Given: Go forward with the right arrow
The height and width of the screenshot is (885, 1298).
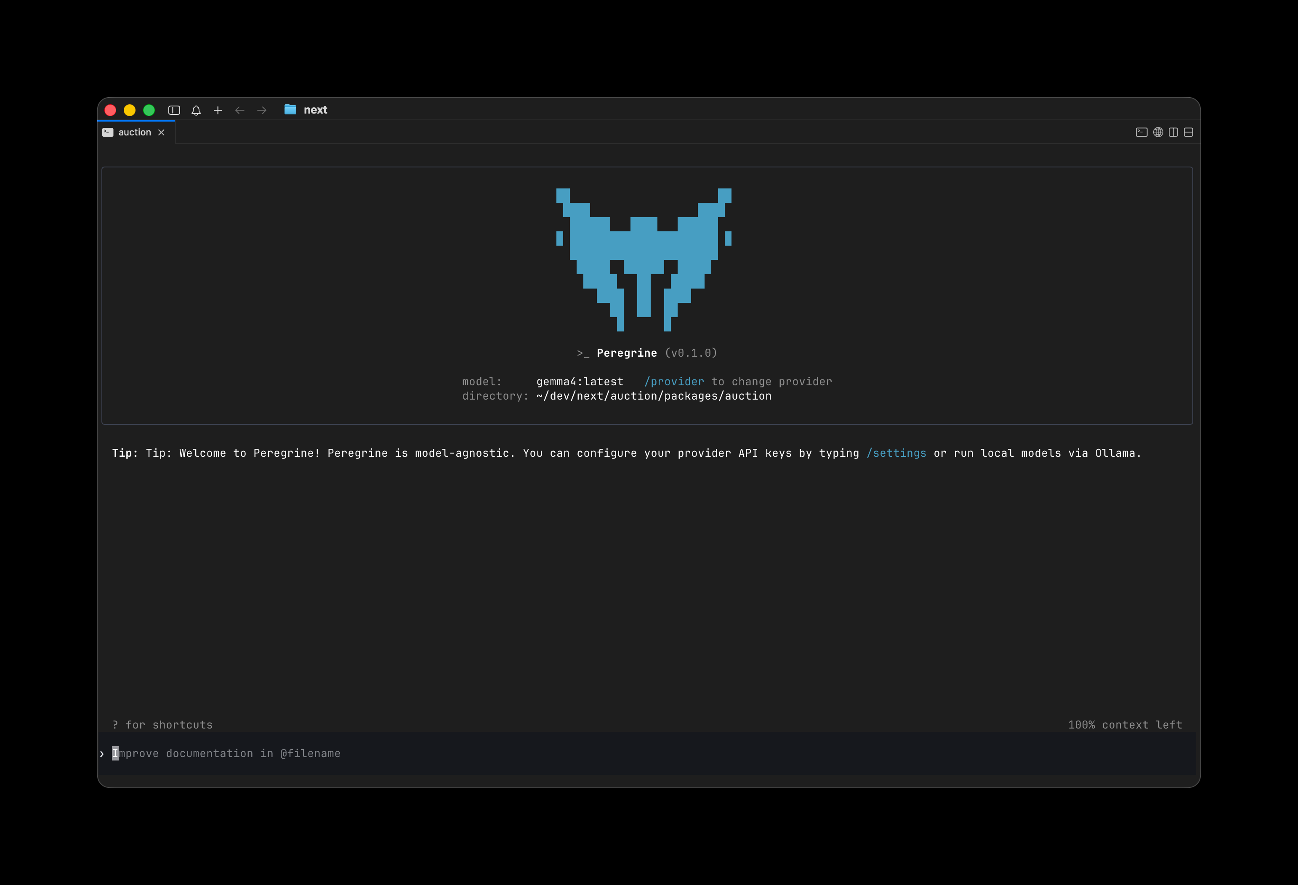Looking at the screenshot, I should click(261, 111).
